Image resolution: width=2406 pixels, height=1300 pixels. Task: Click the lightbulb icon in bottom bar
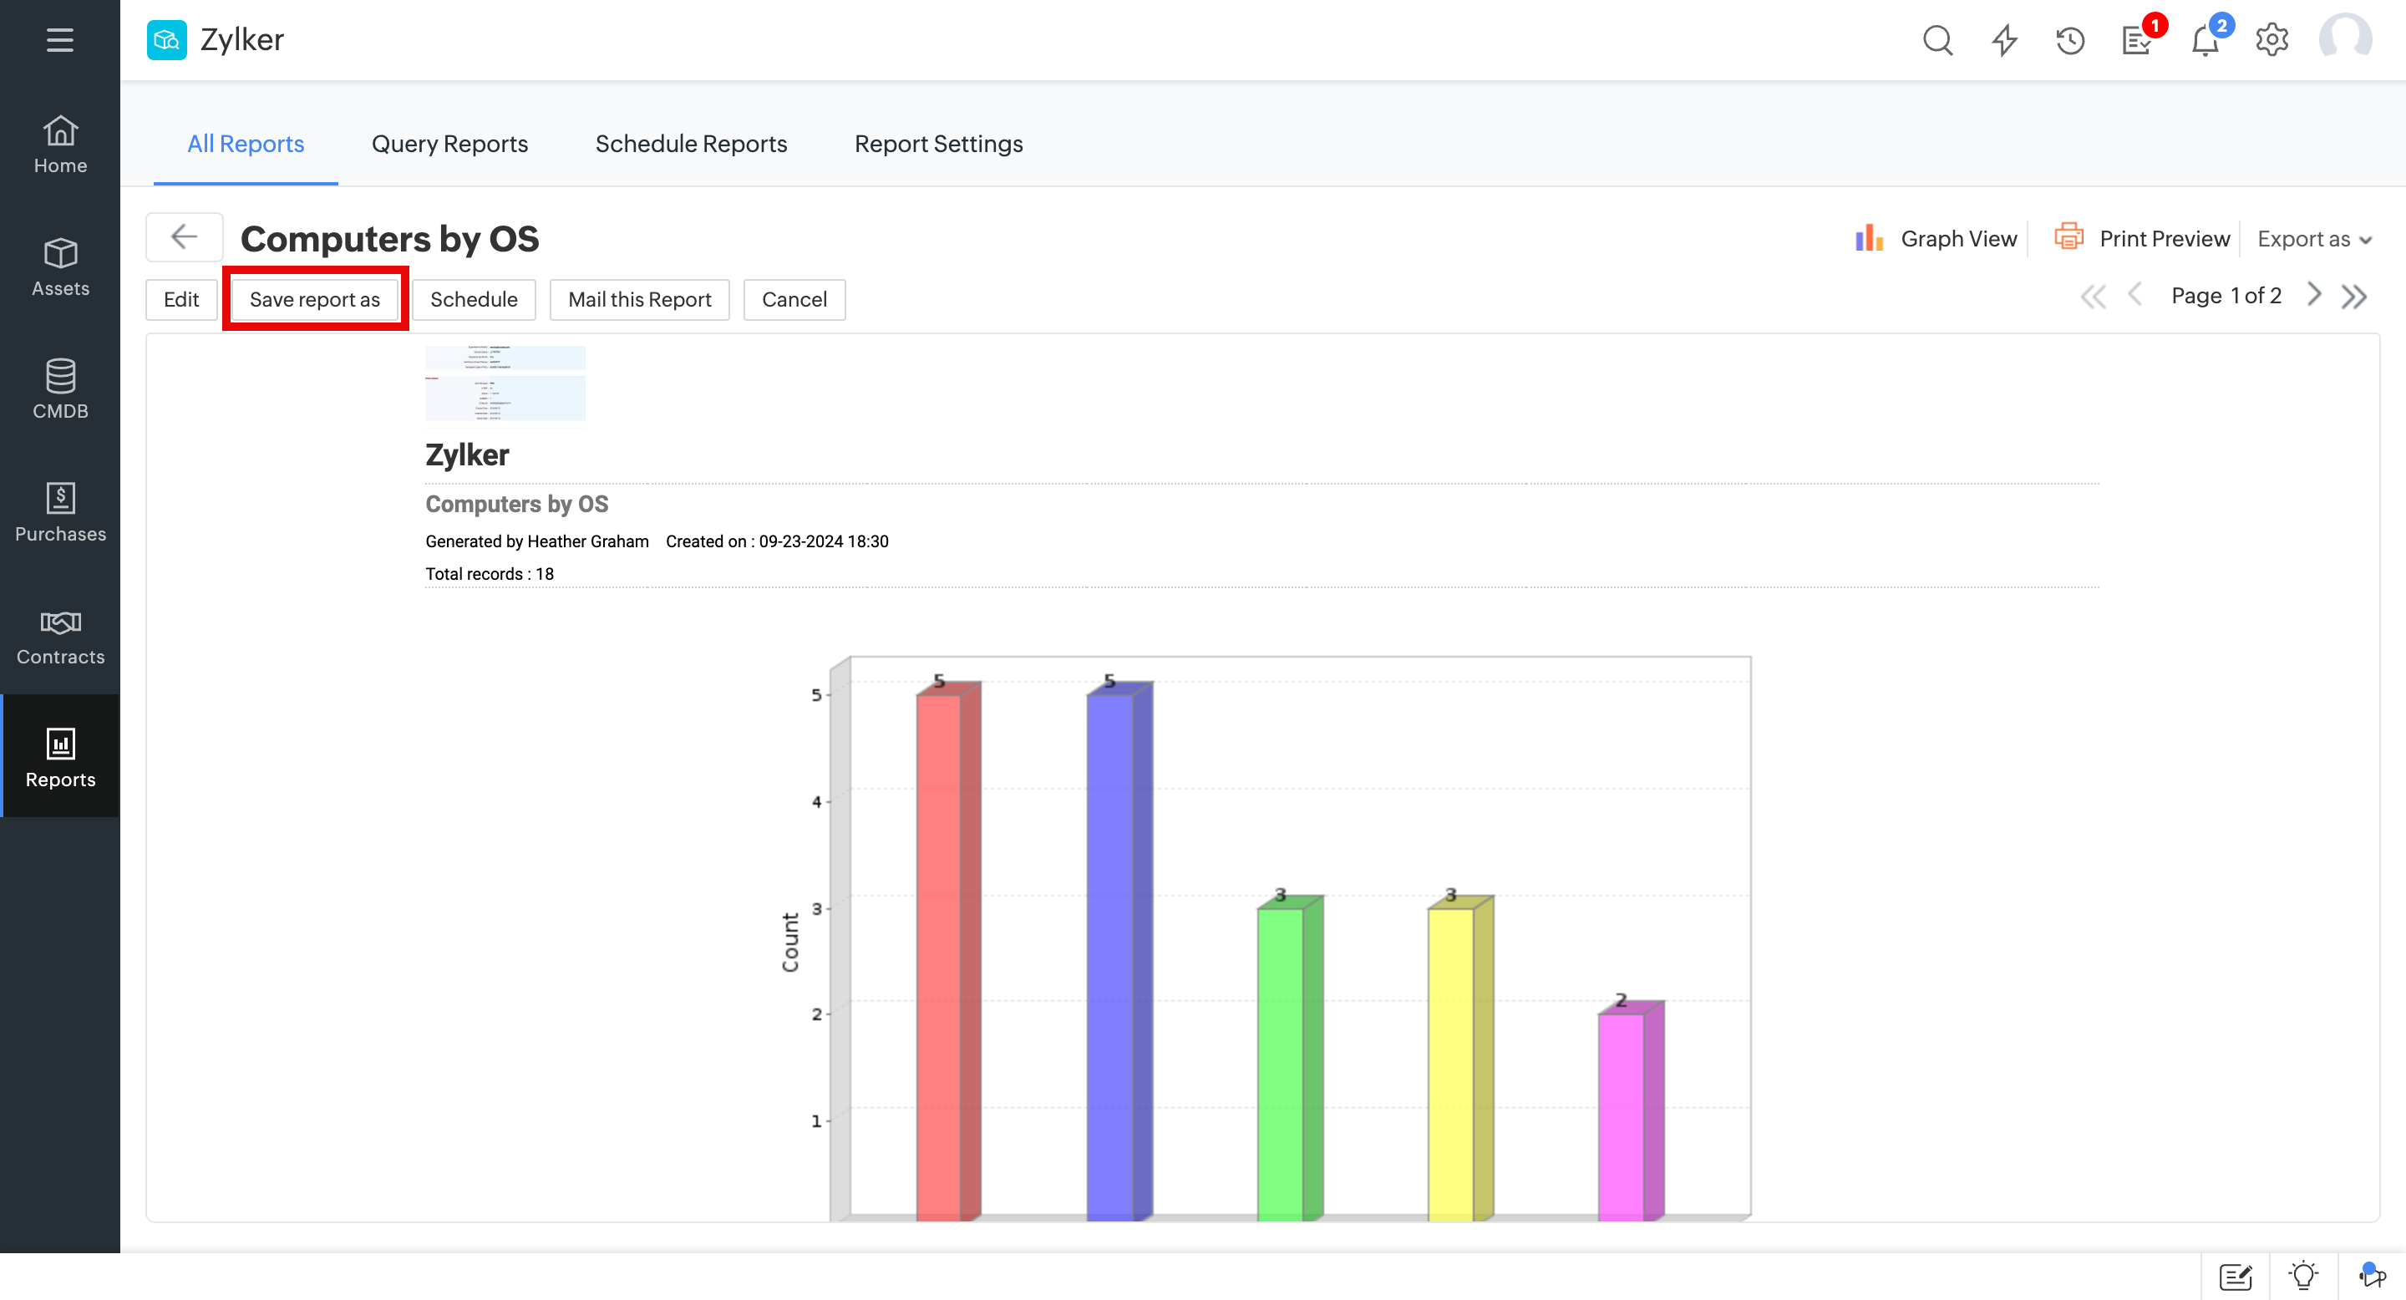2303,1276
